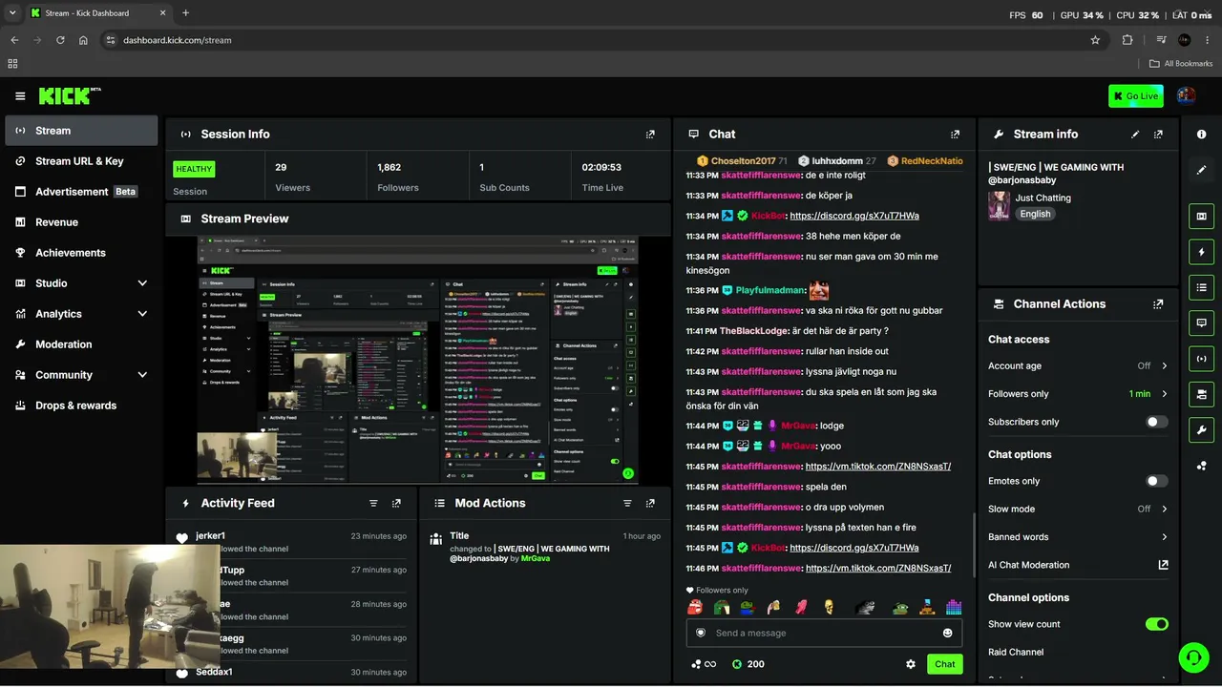Pop out the Session Info panel
The height and width of the screenshot is (687, 1222).
(650, 135)
